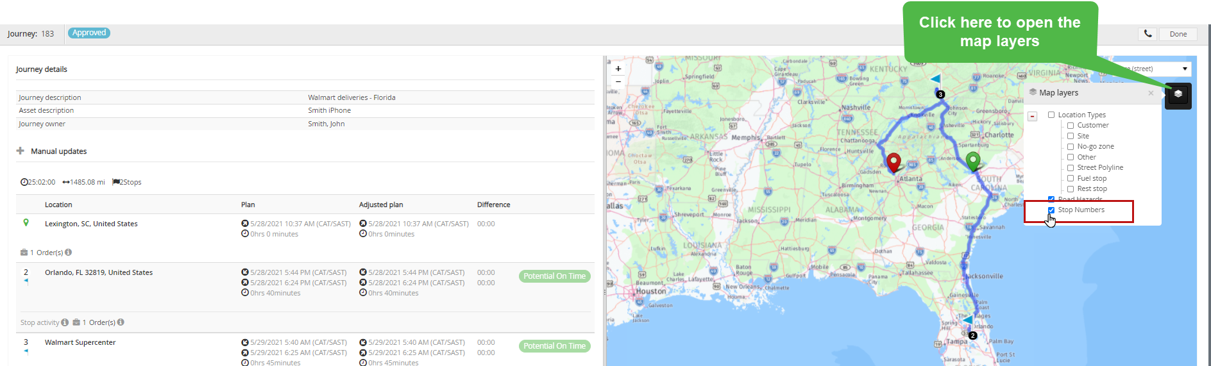The width and height of the screenshot is (1211, 366).
Task: Click the Location column header
Action: click(58, 204)
